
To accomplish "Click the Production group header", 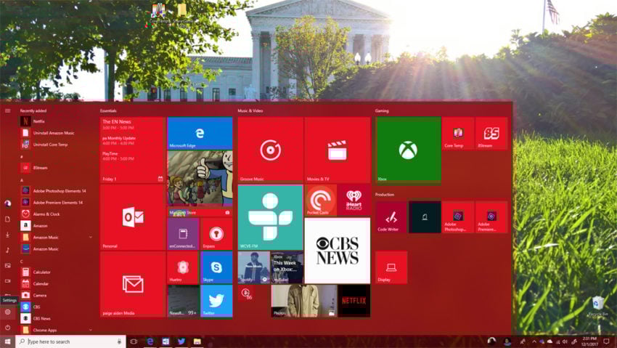I will (x=385, y=195).
